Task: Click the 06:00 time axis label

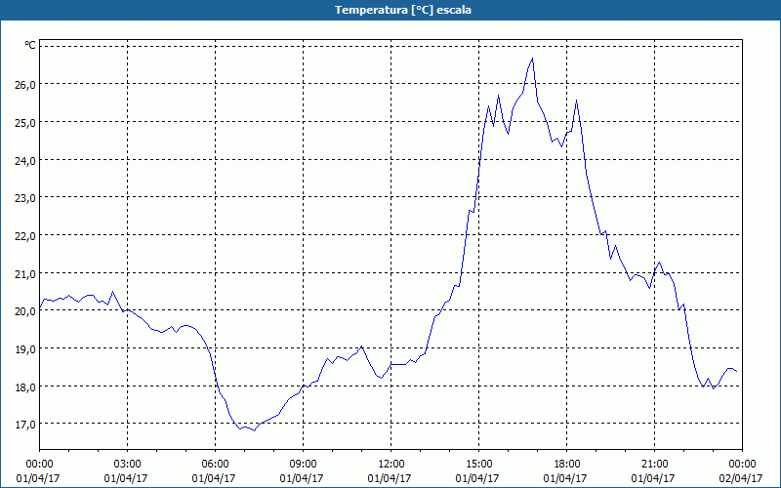Action: tap(215, 465)
